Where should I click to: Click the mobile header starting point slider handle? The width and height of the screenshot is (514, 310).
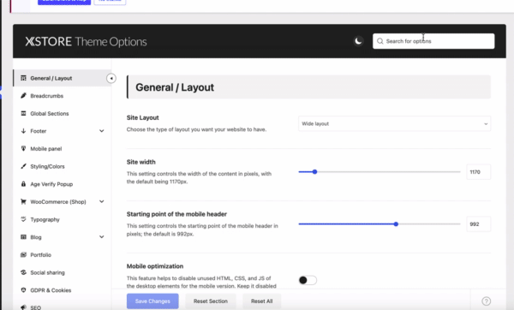tap(396, 224)
